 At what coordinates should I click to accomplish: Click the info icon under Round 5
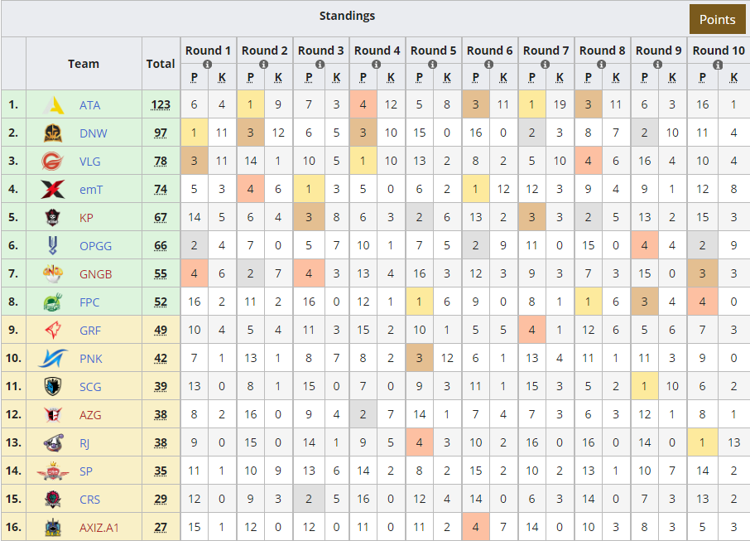click(x=433, y=64)
